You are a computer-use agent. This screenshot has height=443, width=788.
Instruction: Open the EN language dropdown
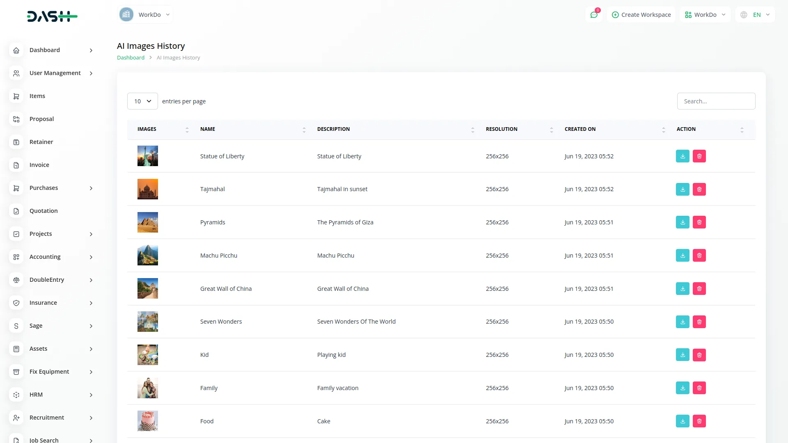coord(756,15)
